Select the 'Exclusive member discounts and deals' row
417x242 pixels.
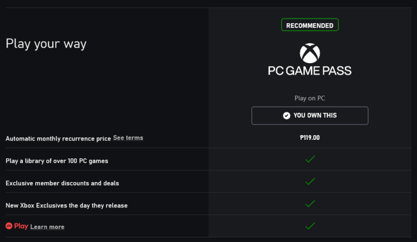[x=62, y=183]
